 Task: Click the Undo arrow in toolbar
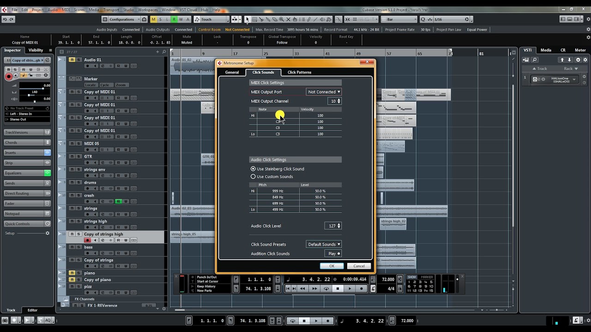5,19
